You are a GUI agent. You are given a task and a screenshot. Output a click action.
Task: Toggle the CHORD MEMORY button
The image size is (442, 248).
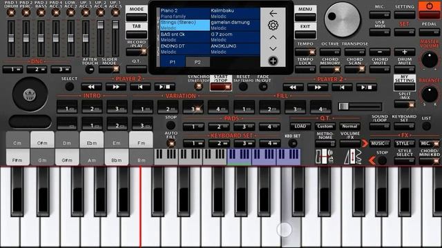click(x=330, y=69)
